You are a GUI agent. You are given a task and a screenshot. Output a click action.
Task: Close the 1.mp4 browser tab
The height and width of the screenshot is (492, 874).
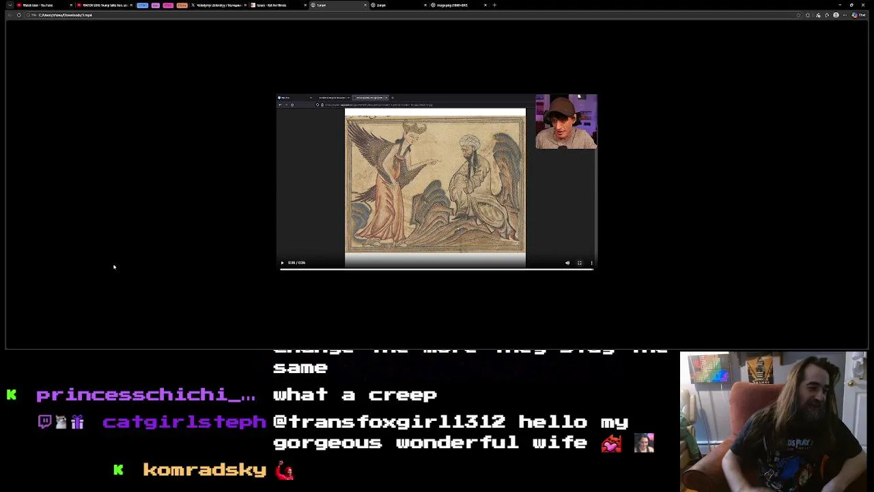tap(365, 5)
